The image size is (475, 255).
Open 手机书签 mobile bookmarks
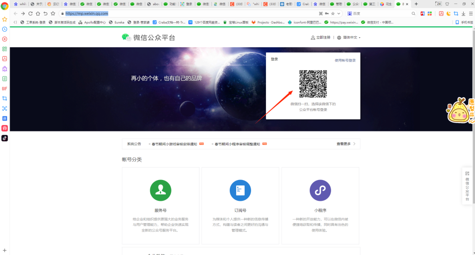pyautogui.click(x=464, y=22)
